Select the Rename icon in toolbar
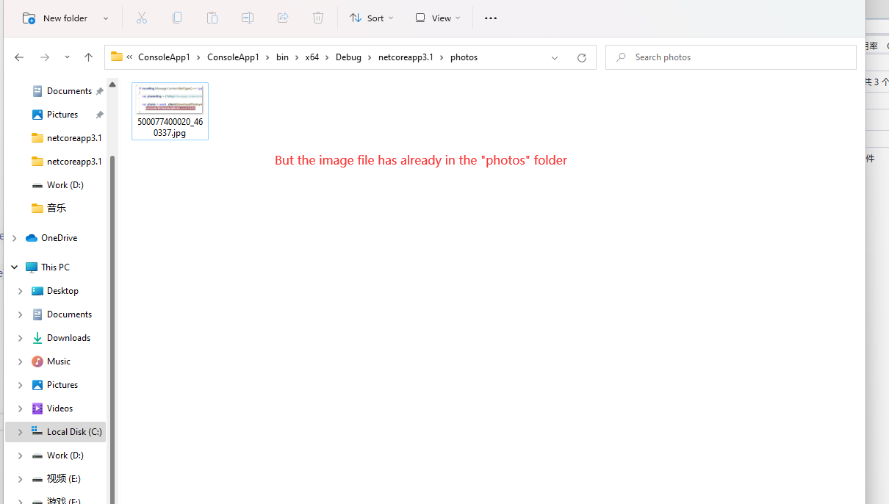Image resolution: width=889 pixels, height=504 pixels. (248, 18)
